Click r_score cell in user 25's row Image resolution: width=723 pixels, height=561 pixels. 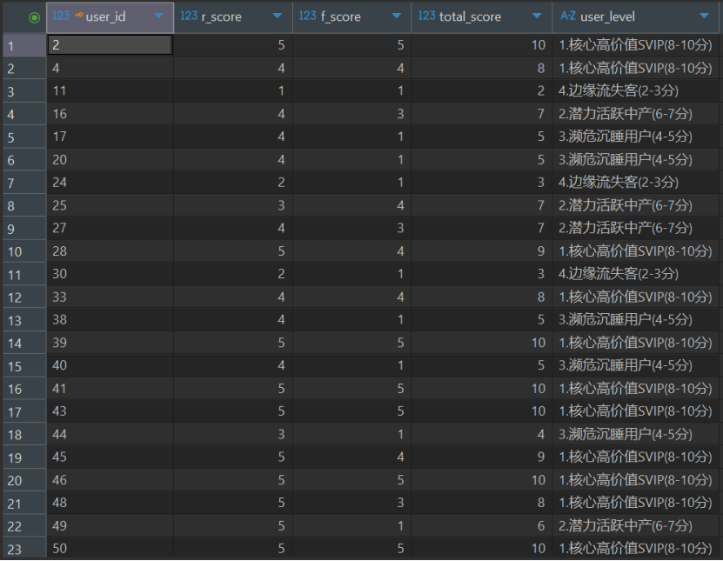(x=233, y=205)
